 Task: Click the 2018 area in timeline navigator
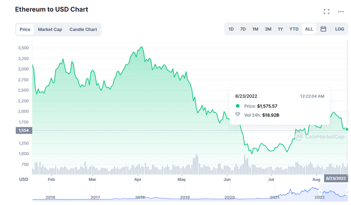point(140,196)
